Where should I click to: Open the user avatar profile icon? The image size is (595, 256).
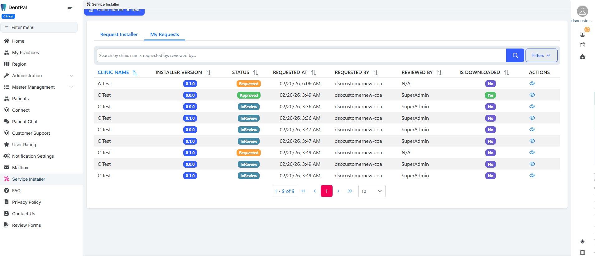pos(582,11)
